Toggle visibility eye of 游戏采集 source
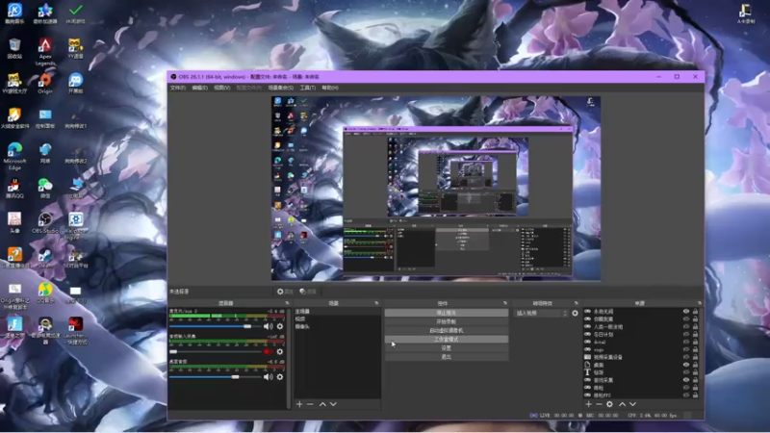 (686, 380)
